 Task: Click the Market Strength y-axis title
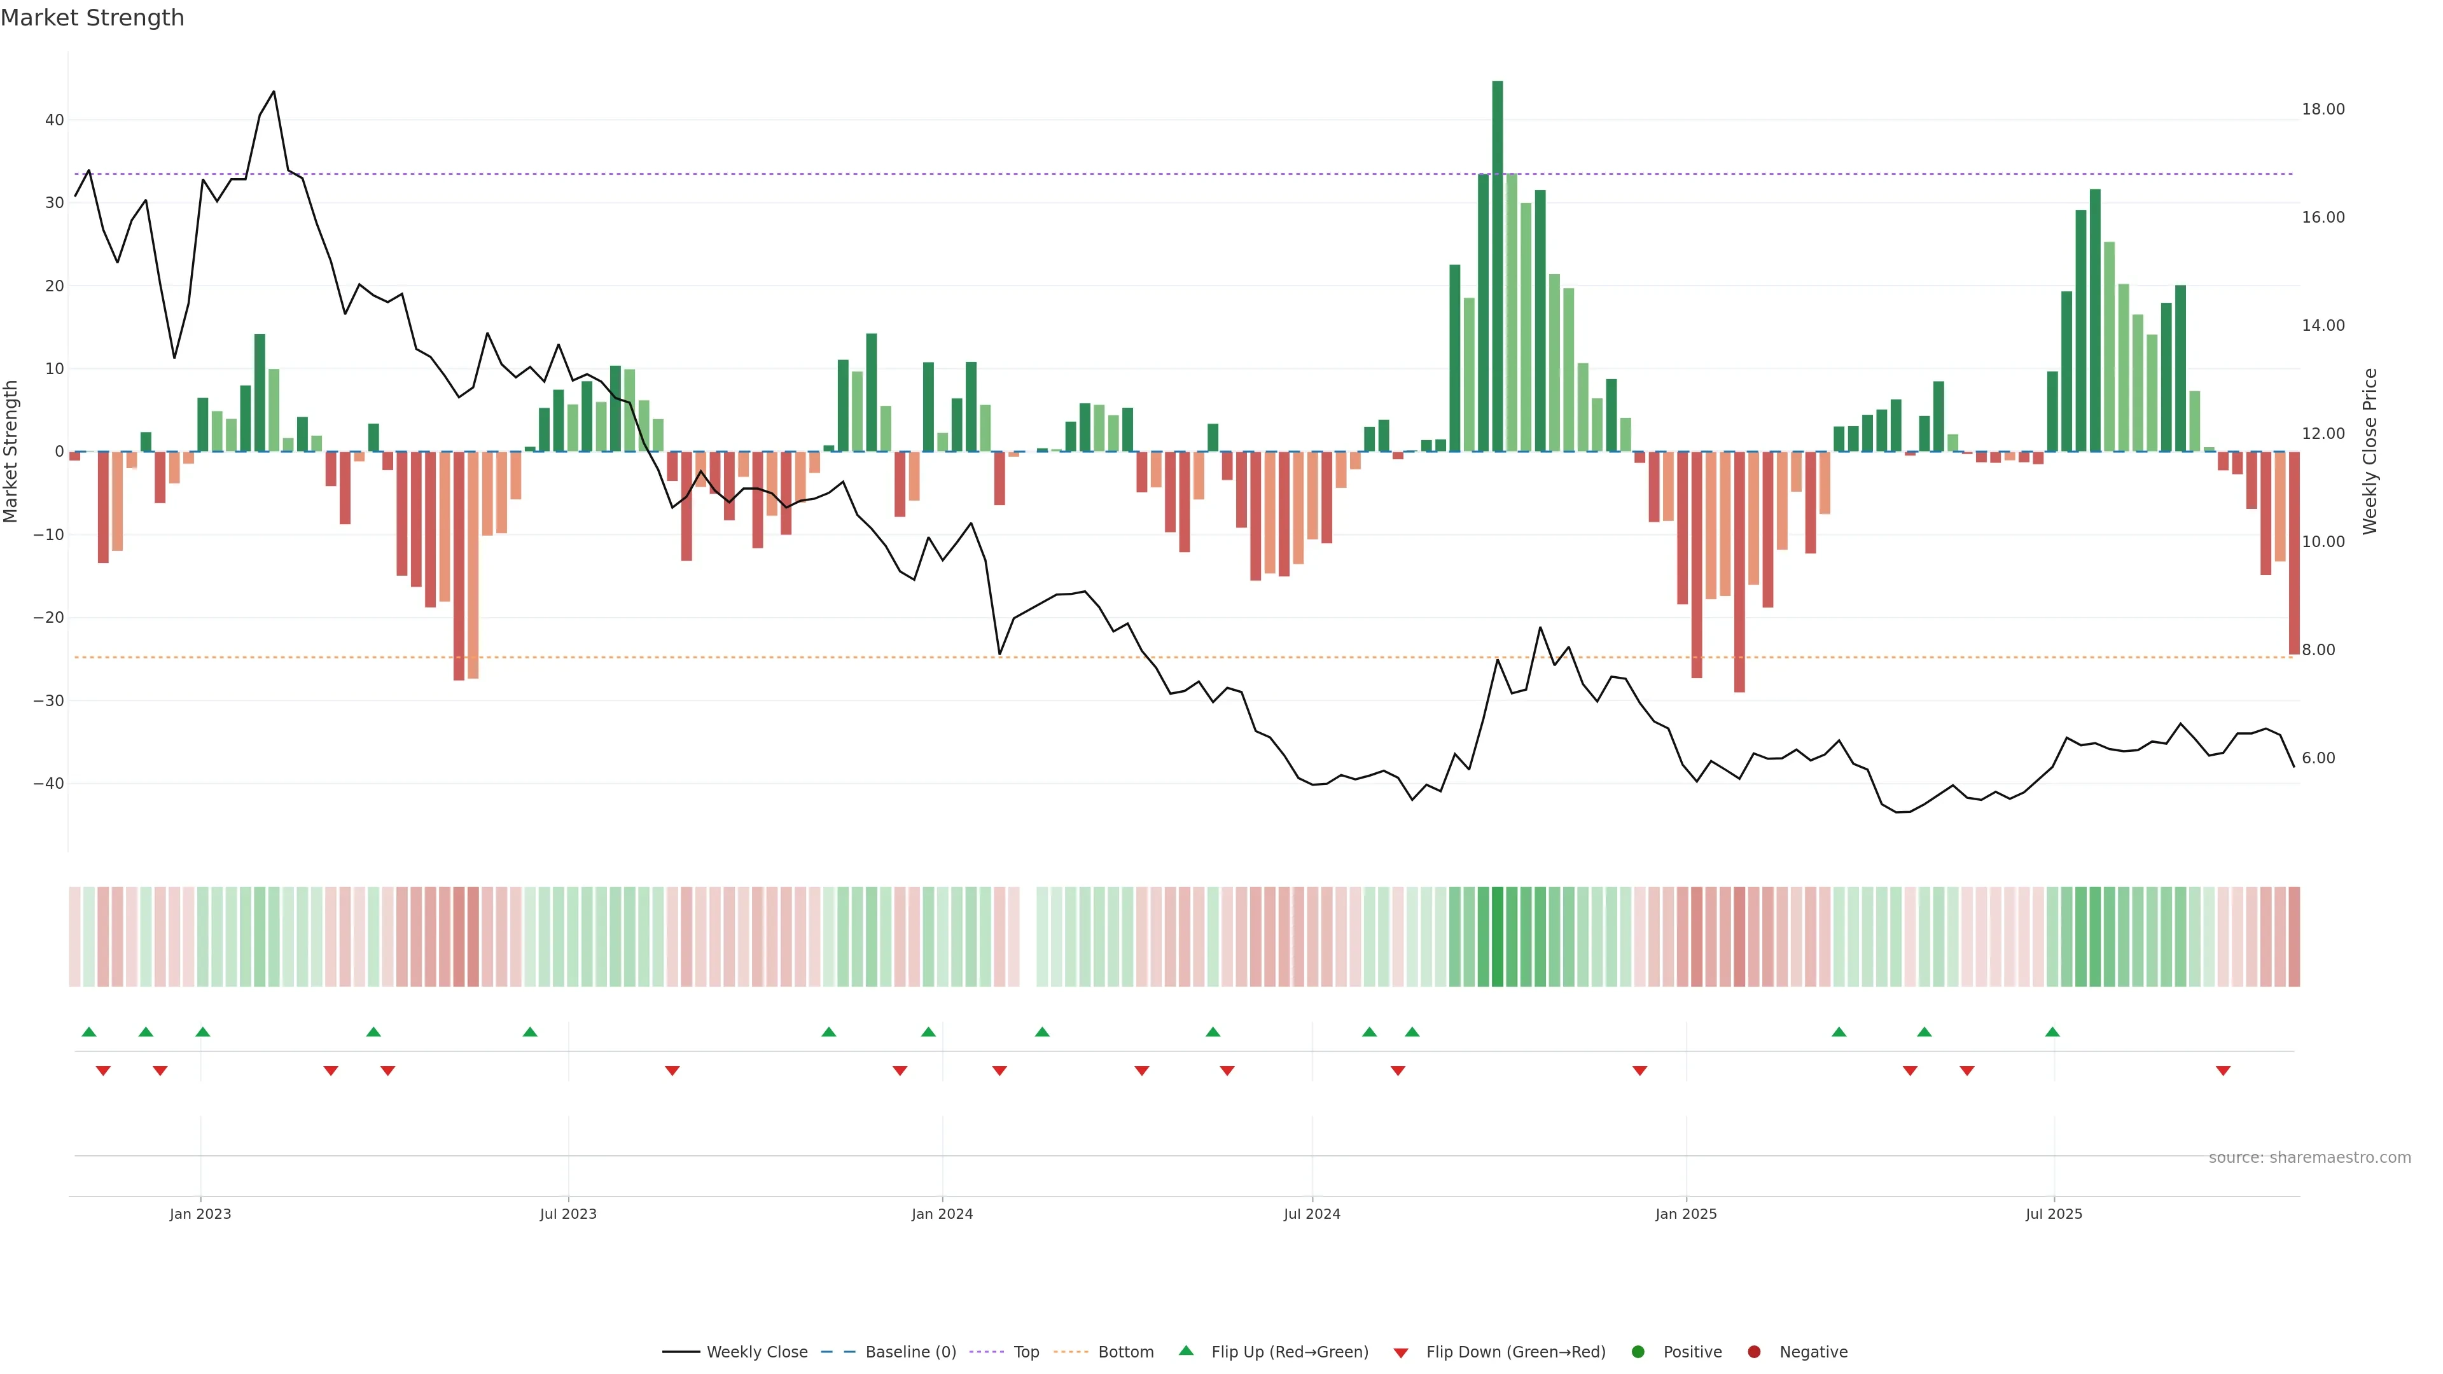[x=11, y=452]
